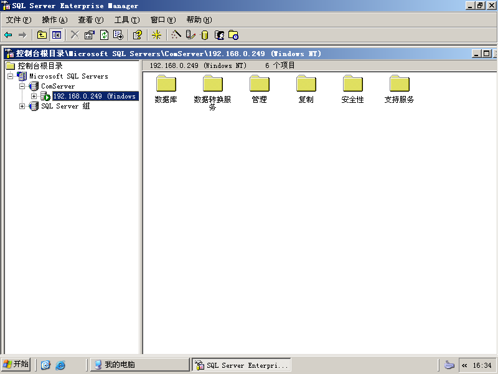Maximize the inner console window
This screenshot has height=374, width=498.
pos(486,54)
